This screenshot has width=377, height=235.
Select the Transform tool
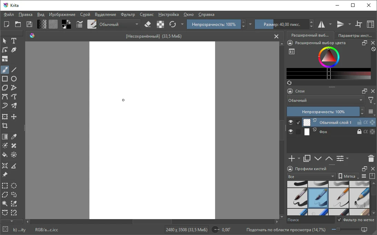tap(5, 117)
